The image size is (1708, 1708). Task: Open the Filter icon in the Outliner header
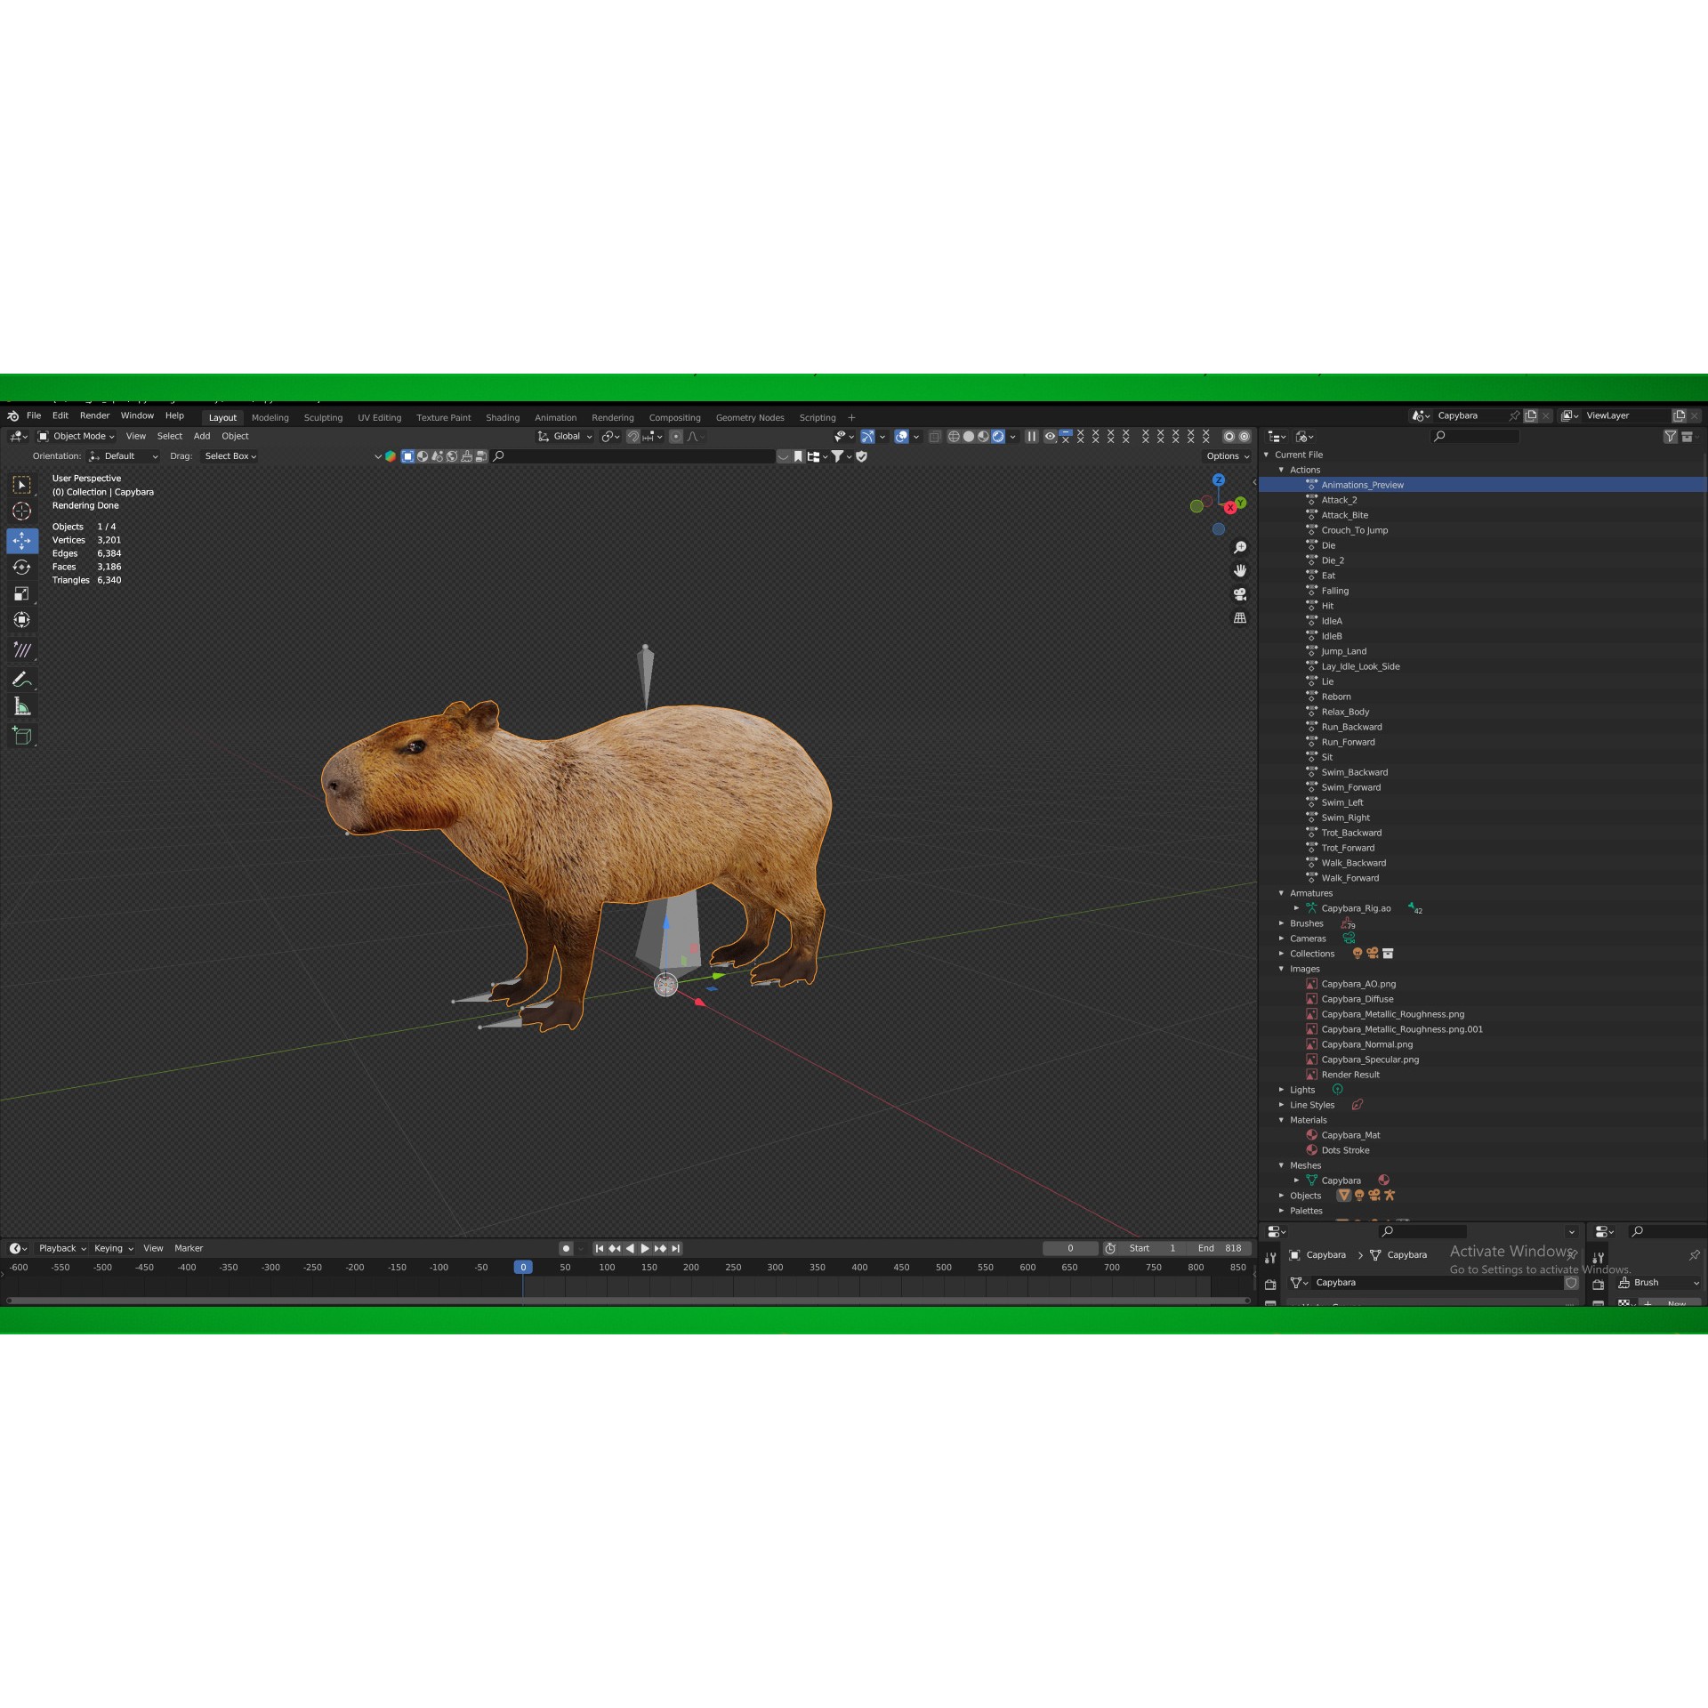1671,436
